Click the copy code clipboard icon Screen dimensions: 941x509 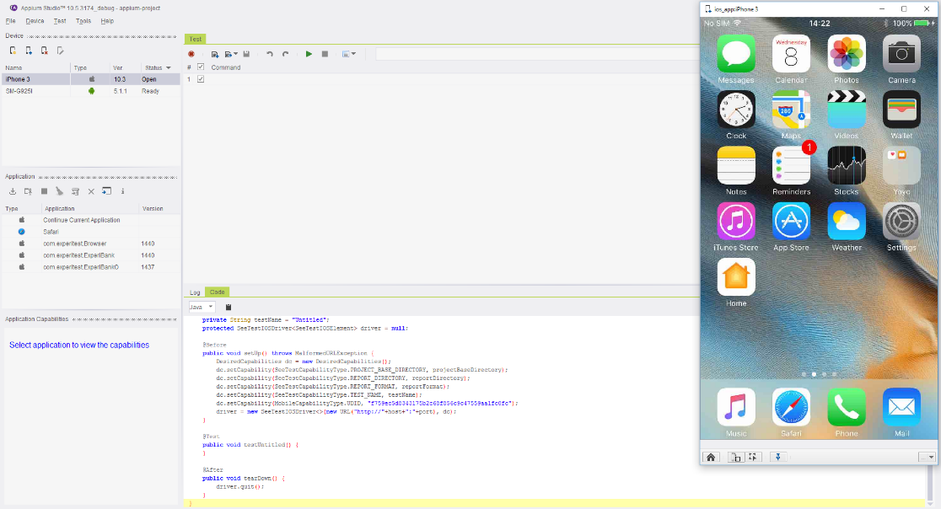click(228, 307)
